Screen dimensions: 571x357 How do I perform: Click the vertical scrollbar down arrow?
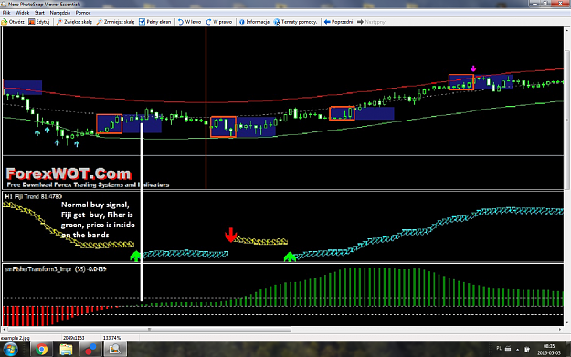567,323
